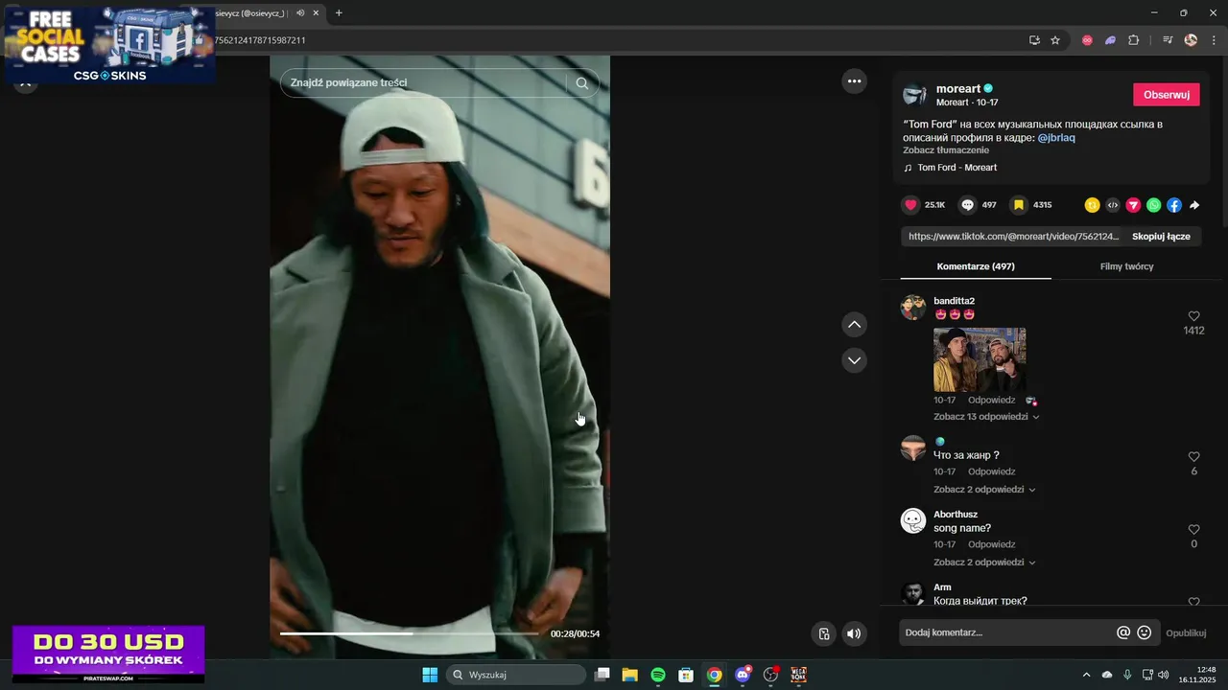Screen dimensions: 1228x690
Task: Send the video to friends via red arrow icon
Action: (1133, 205)
